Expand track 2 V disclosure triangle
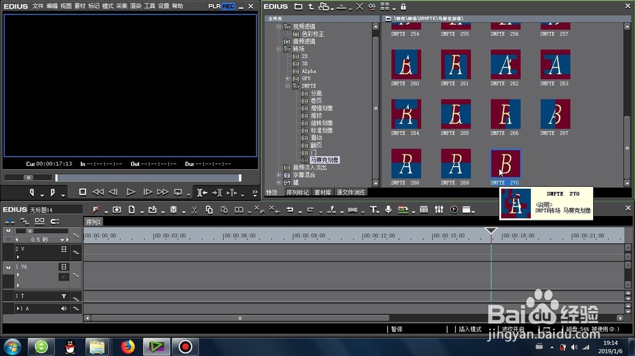The image size is (635, 356). 18,257
